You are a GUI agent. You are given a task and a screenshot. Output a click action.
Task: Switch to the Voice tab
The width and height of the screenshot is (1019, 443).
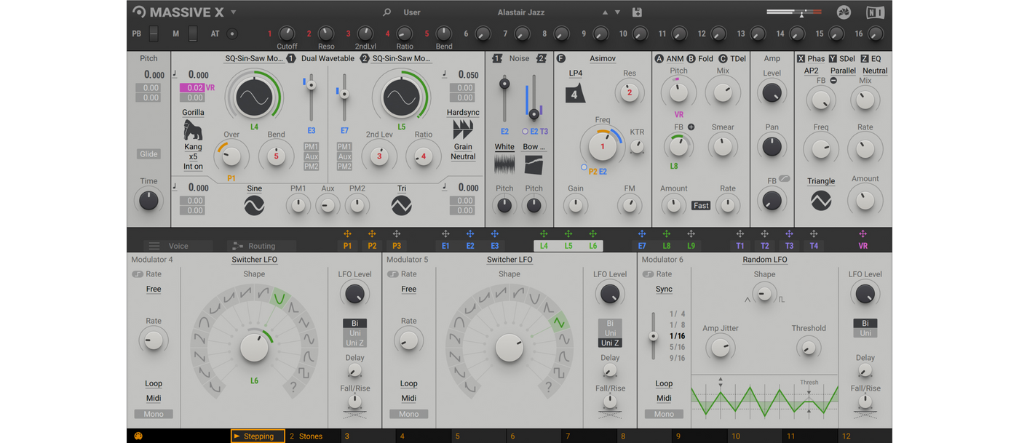coord(178,246)
